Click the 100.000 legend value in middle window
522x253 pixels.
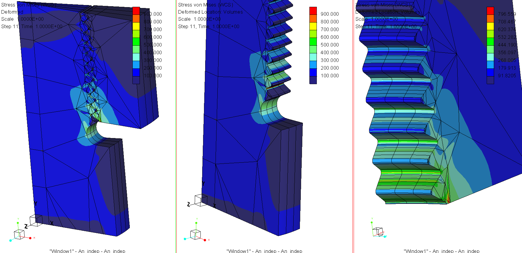(x=330, y=76)
